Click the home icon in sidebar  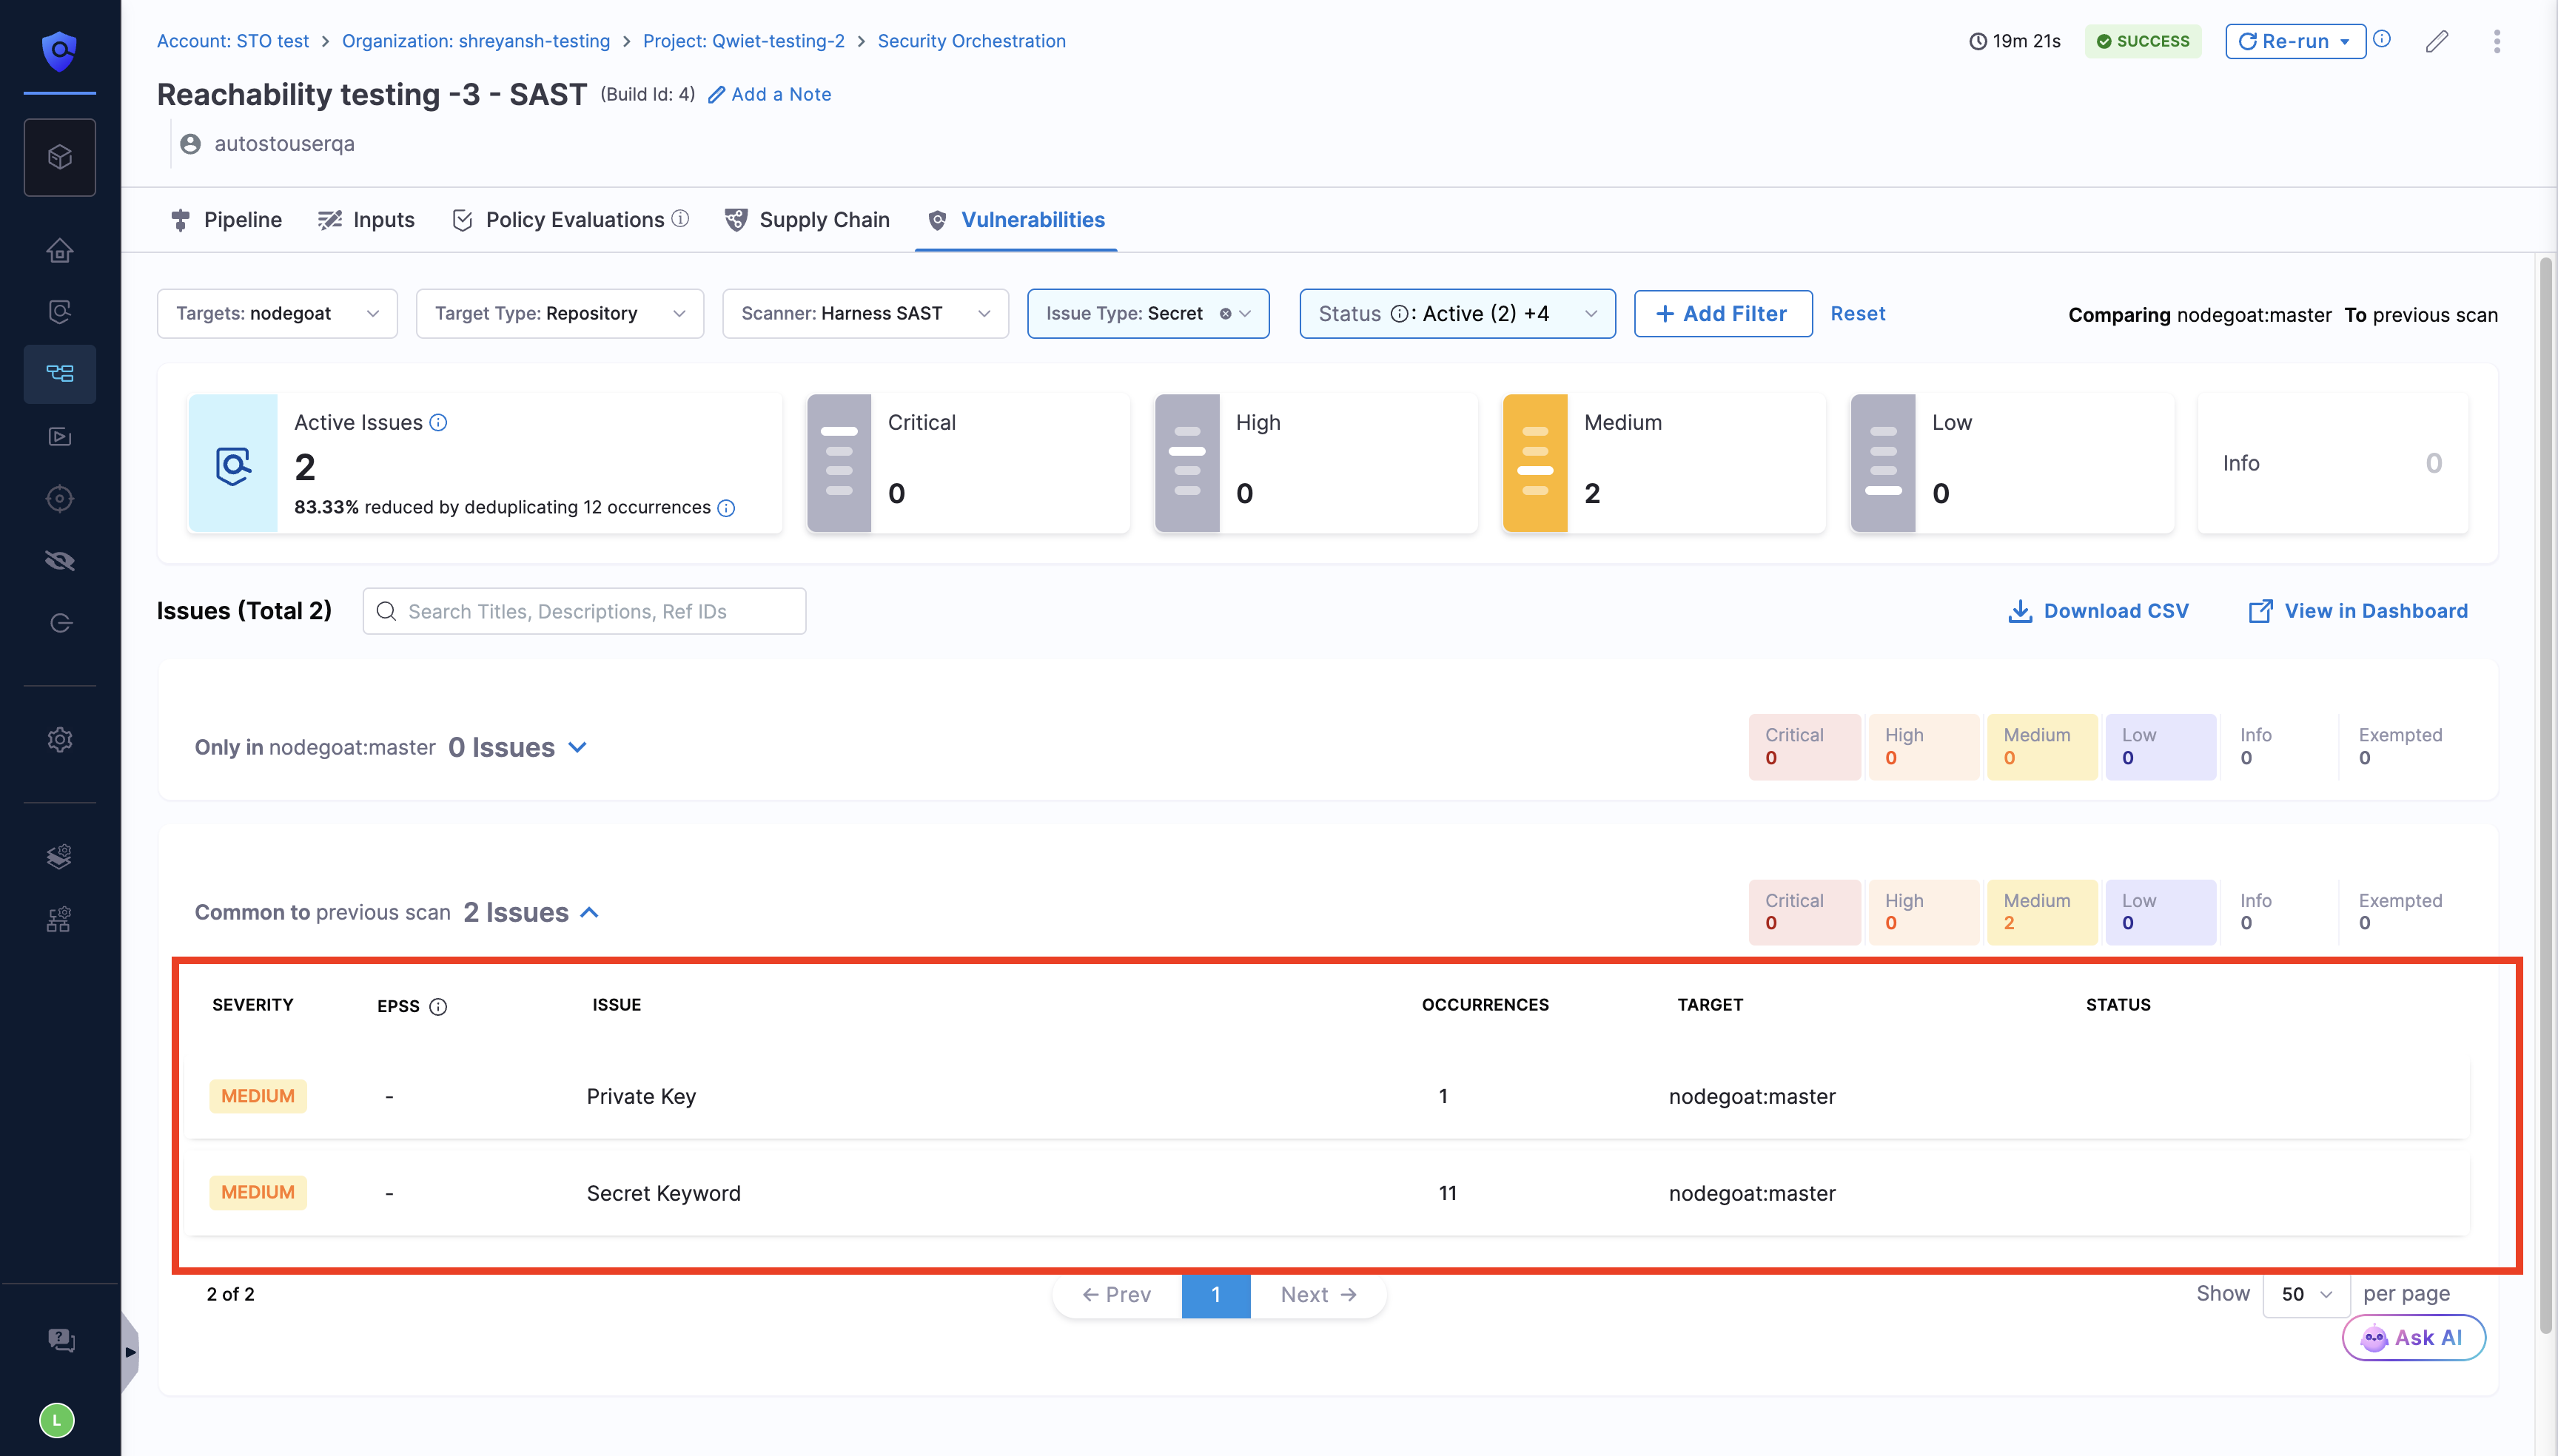click(x=60, y=250)
